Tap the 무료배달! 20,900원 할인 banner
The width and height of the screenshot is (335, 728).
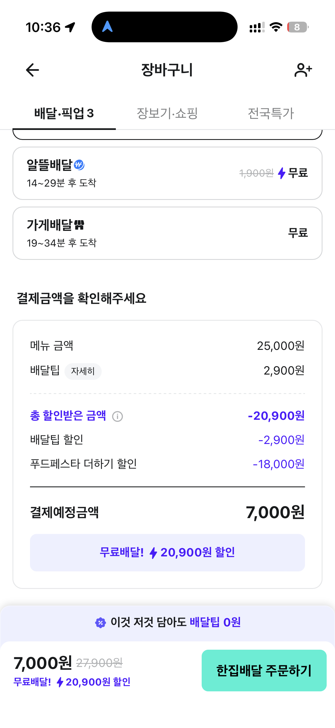coord(167,553)
